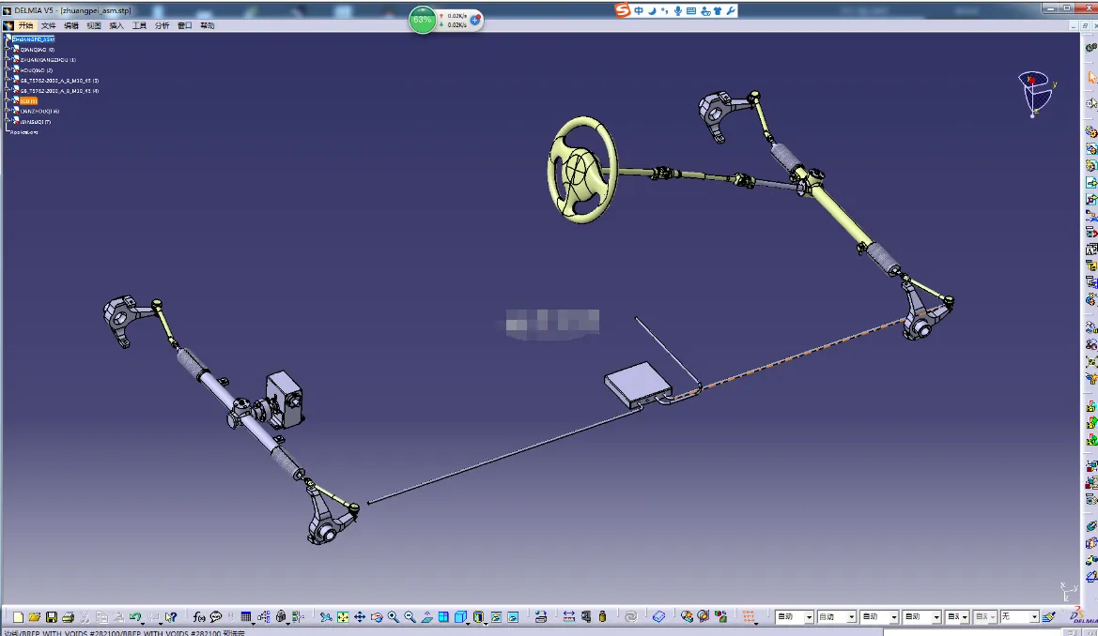Activate the Fly mode airplane icon

[x=326, y=617]
